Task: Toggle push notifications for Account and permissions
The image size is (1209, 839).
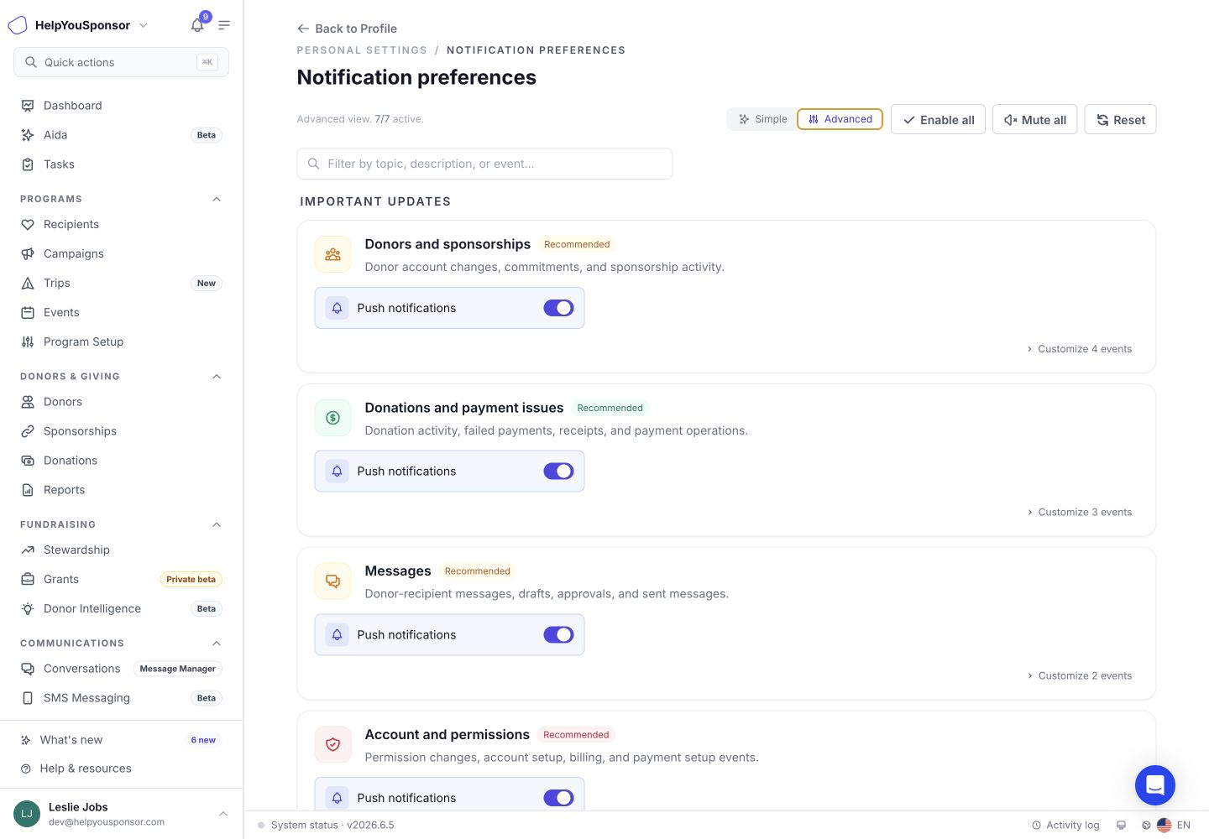Action: point(558,798)
